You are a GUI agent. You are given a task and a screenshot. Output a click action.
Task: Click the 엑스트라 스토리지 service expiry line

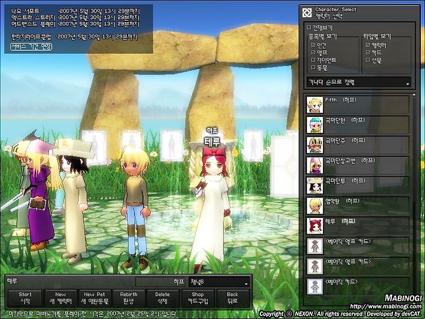tap(76, 18)
